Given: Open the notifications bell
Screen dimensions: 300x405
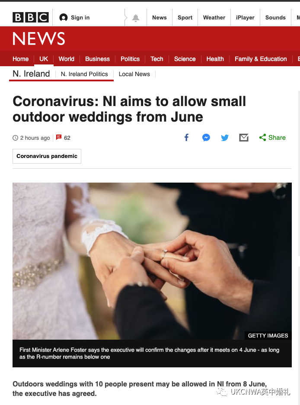Looking at the screenshot, I should (x=136, y=18).
